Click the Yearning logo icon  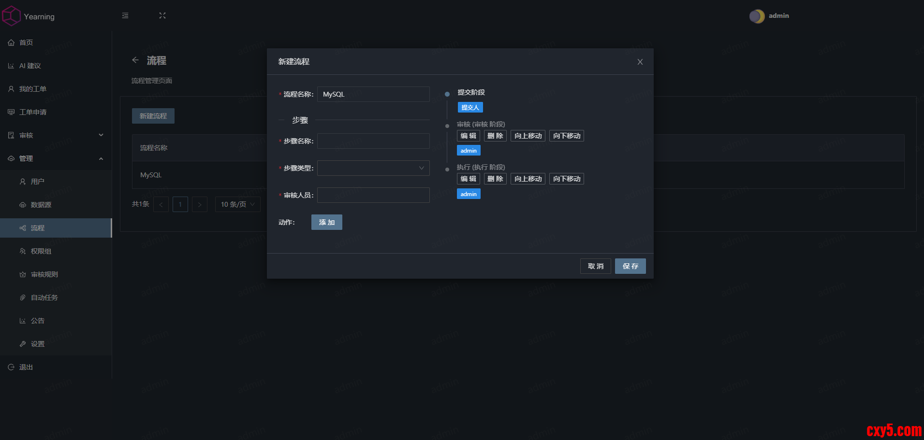tap(11, 16)
